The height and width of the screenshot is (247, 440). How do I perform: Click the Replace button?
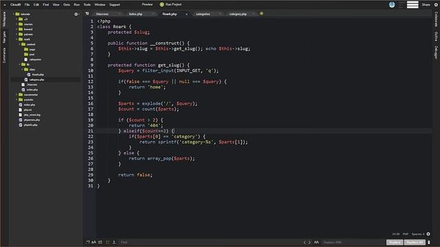tap(395, 242)
